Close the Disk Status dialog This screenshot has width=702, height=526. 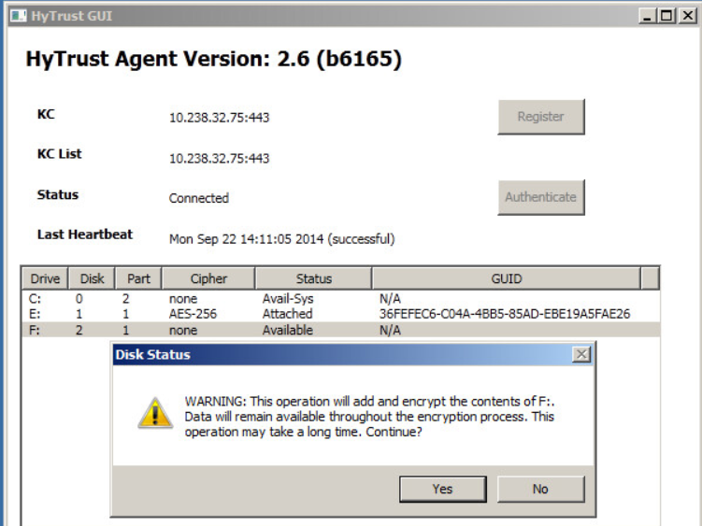pyautogui.click(x=581, y=354)
